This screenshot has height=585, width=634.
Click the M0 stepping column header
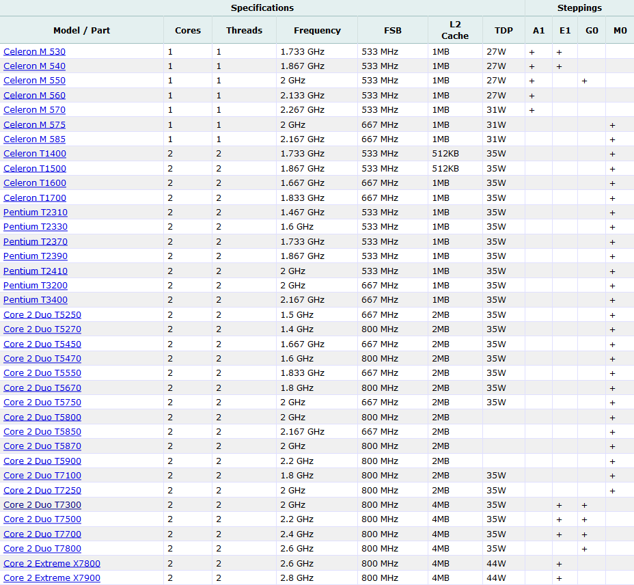(x=620, y=30)
